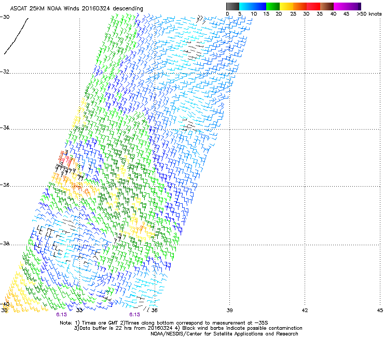384x337 pixels.
Task: Click the NOAA/NESDIS Center for Satellite Applications credit
Action: 224,334
